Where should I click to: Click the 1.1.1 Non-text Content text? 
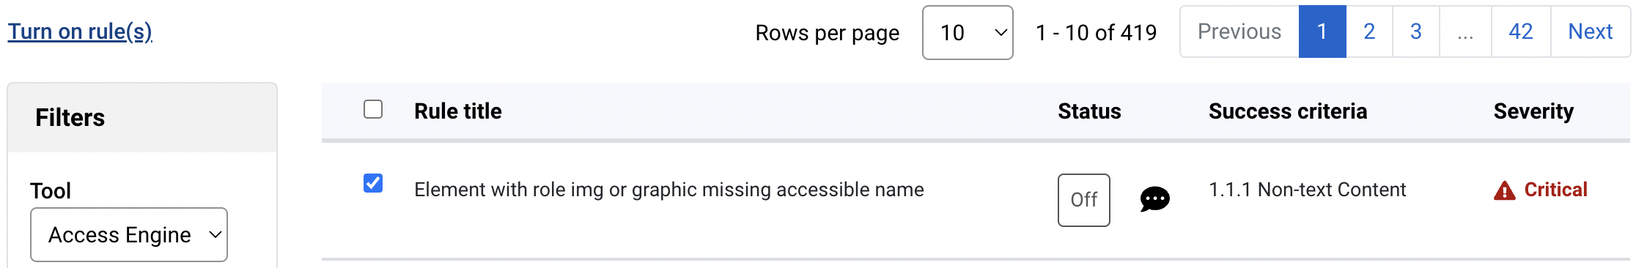click(x=1308, y=190)
